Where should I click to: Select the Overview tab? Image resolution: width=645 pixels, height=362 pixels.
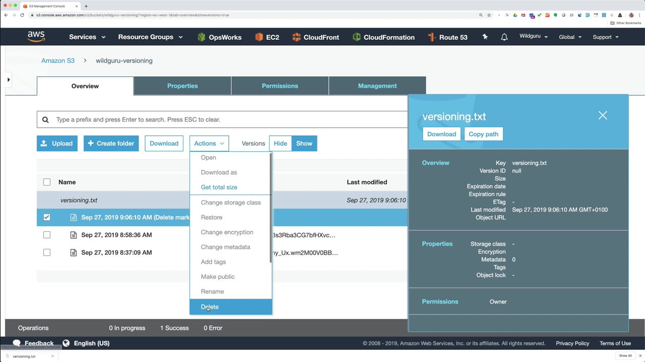click(85, 86)
